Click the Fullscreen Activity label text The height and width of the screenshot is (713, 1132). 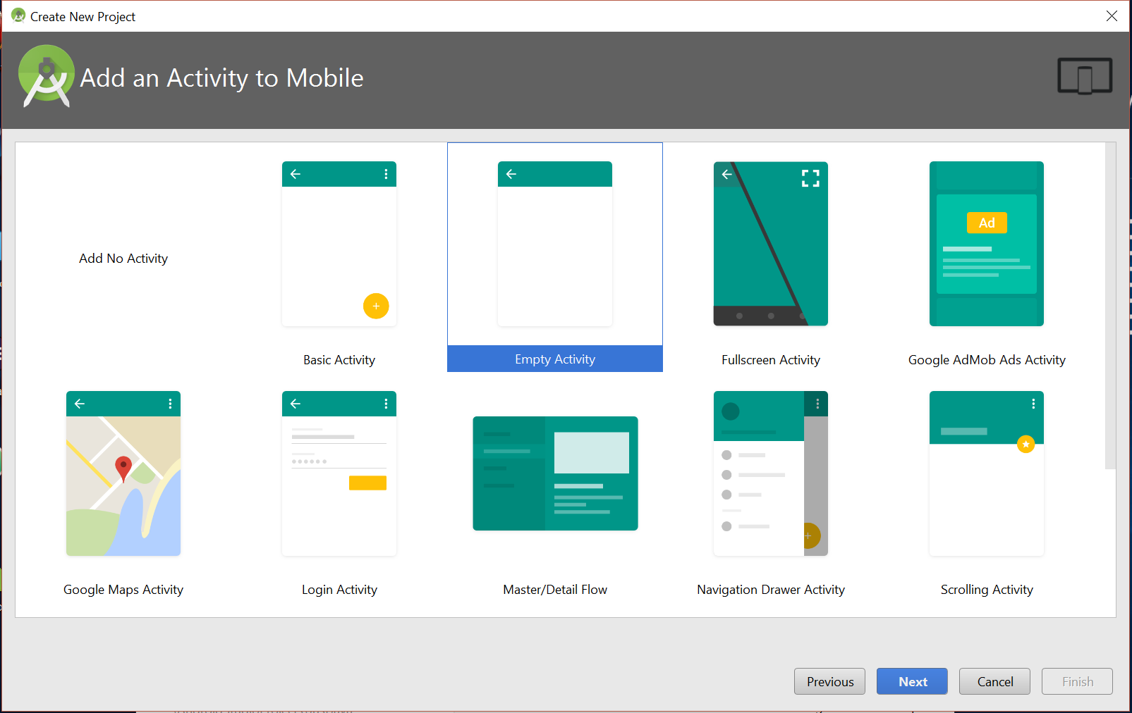[771, 360]
